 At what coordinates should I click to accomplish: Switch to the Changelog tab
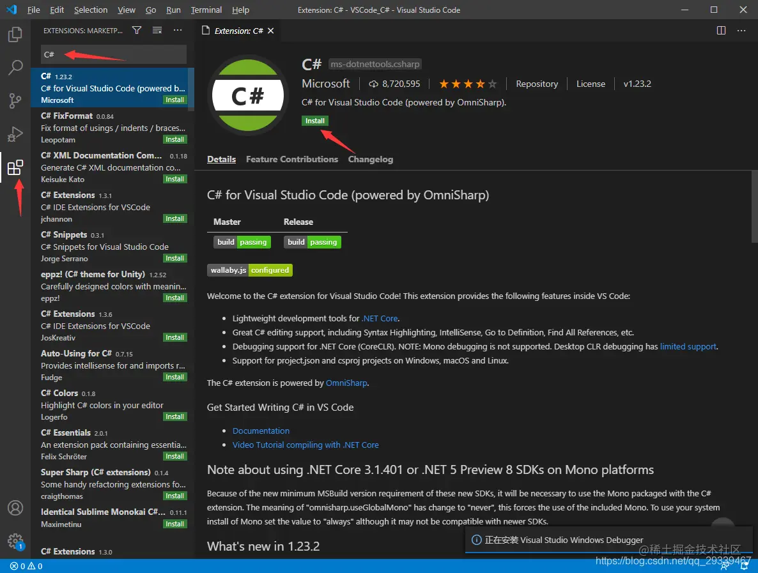[x=370, y=159]
